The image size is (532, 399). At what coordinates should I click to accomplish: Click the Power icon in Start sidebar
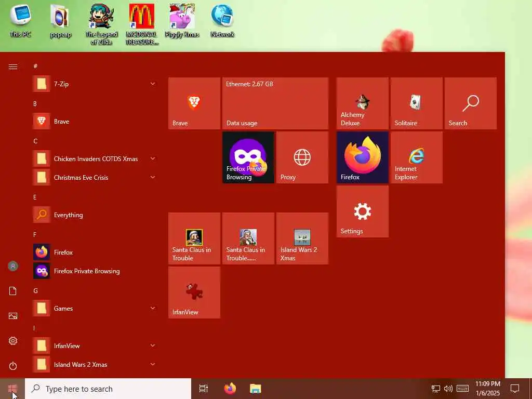click(x=13, y=366)
